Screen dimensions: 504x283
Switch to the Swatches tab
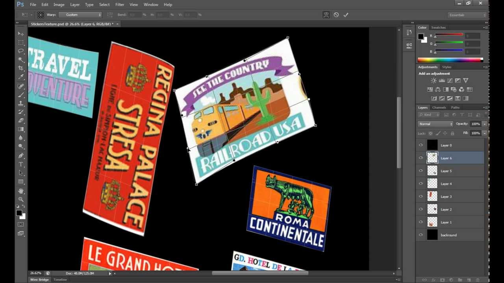[438, 28]
